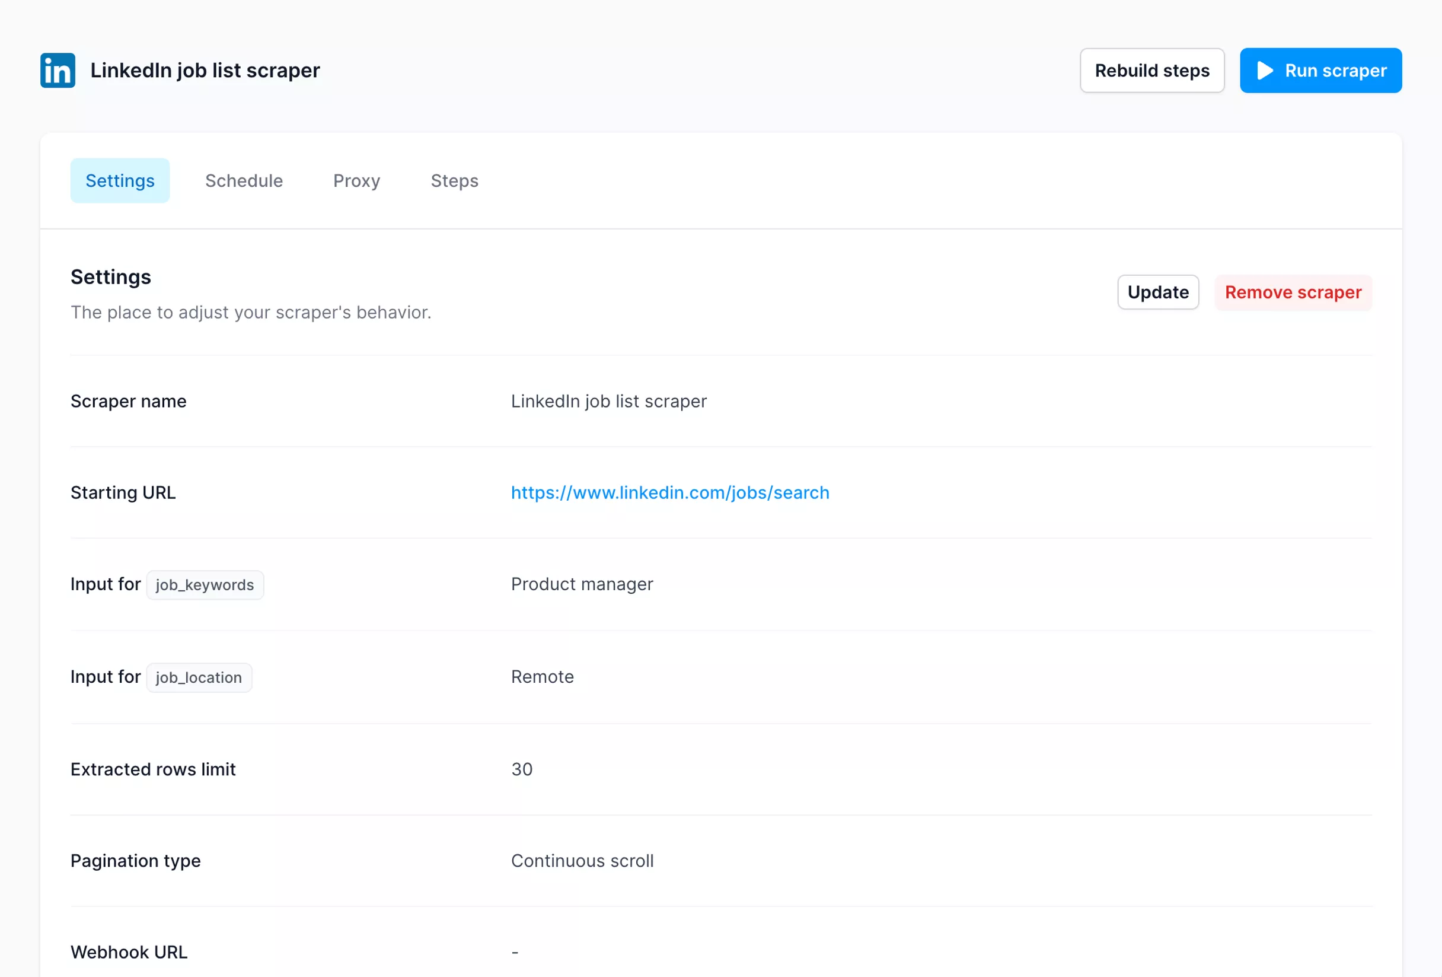
Task: Click the page title LinkedIn job list scraper
Action: (205, 70)
